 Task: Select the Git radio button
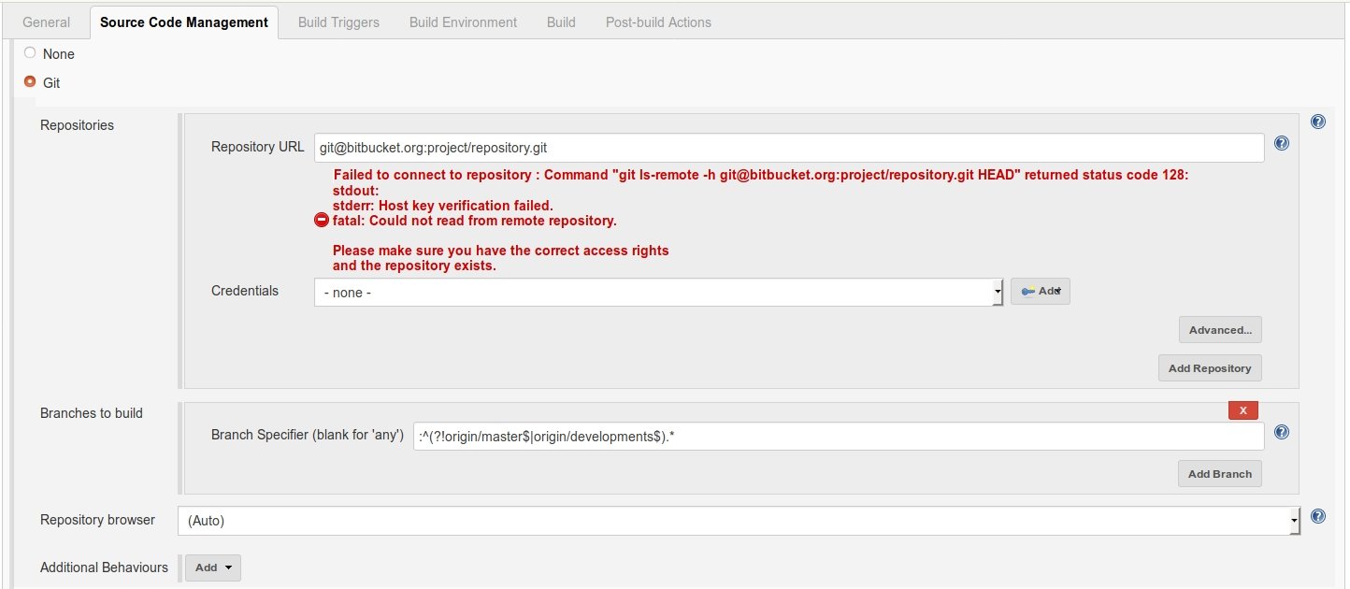[30, 82]
